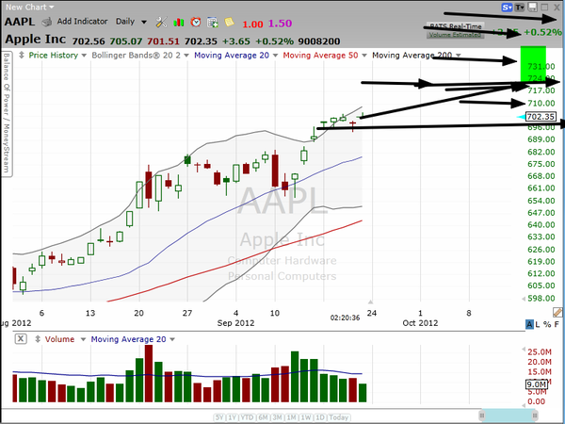This screenshot has height=424, width=565.
Task: Click the small arrow beside 25.0M
Action: click(524, 349)
